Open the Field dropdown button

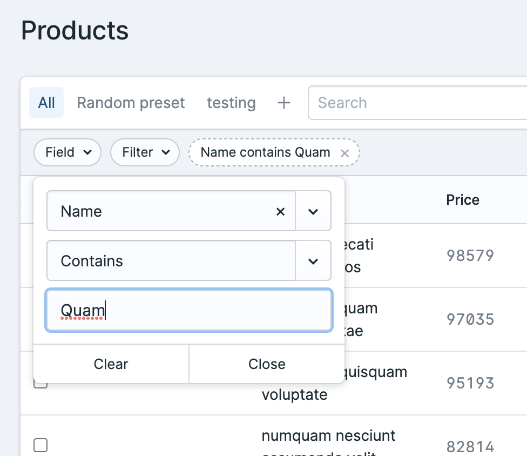[67, 152]
